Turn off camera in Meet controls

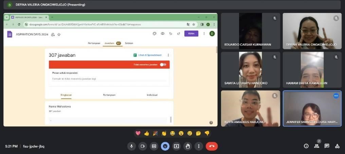coord(143,146)
